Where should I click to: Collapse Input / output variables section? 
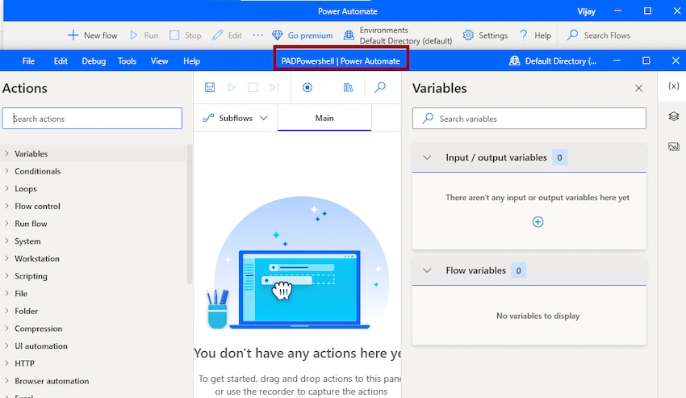(427, 157)
